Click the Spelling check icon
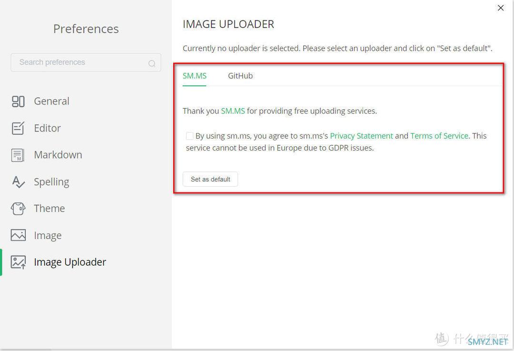Screen dimensions: 514x351 [x=18, y=182]
